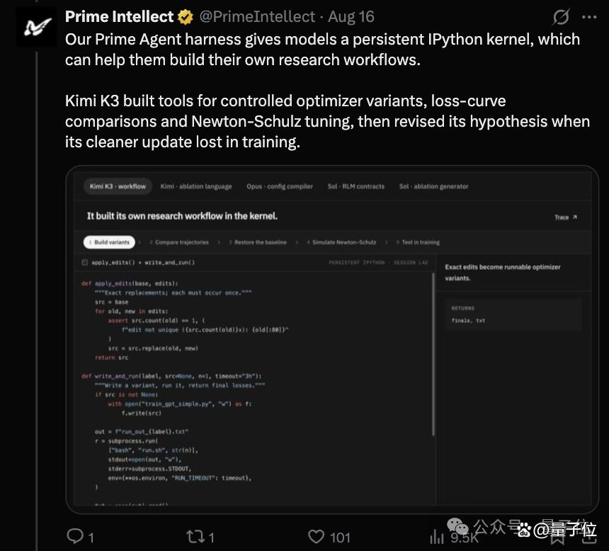609x551 pixels.
Task: Go to Compare trajectories step
Action: 179,242
